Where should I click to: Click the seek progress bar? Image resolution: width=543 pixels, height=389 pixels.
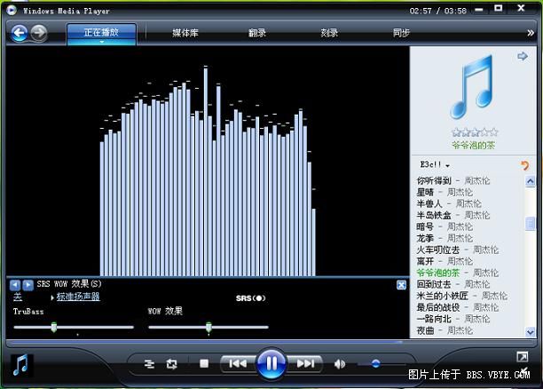coord(271,342)
